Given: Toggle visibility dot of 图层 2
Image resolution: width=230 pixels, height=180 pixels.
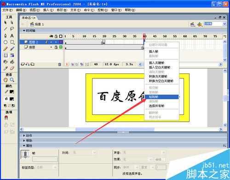Looking at the screenshot, I should click(x=51, y=42).
